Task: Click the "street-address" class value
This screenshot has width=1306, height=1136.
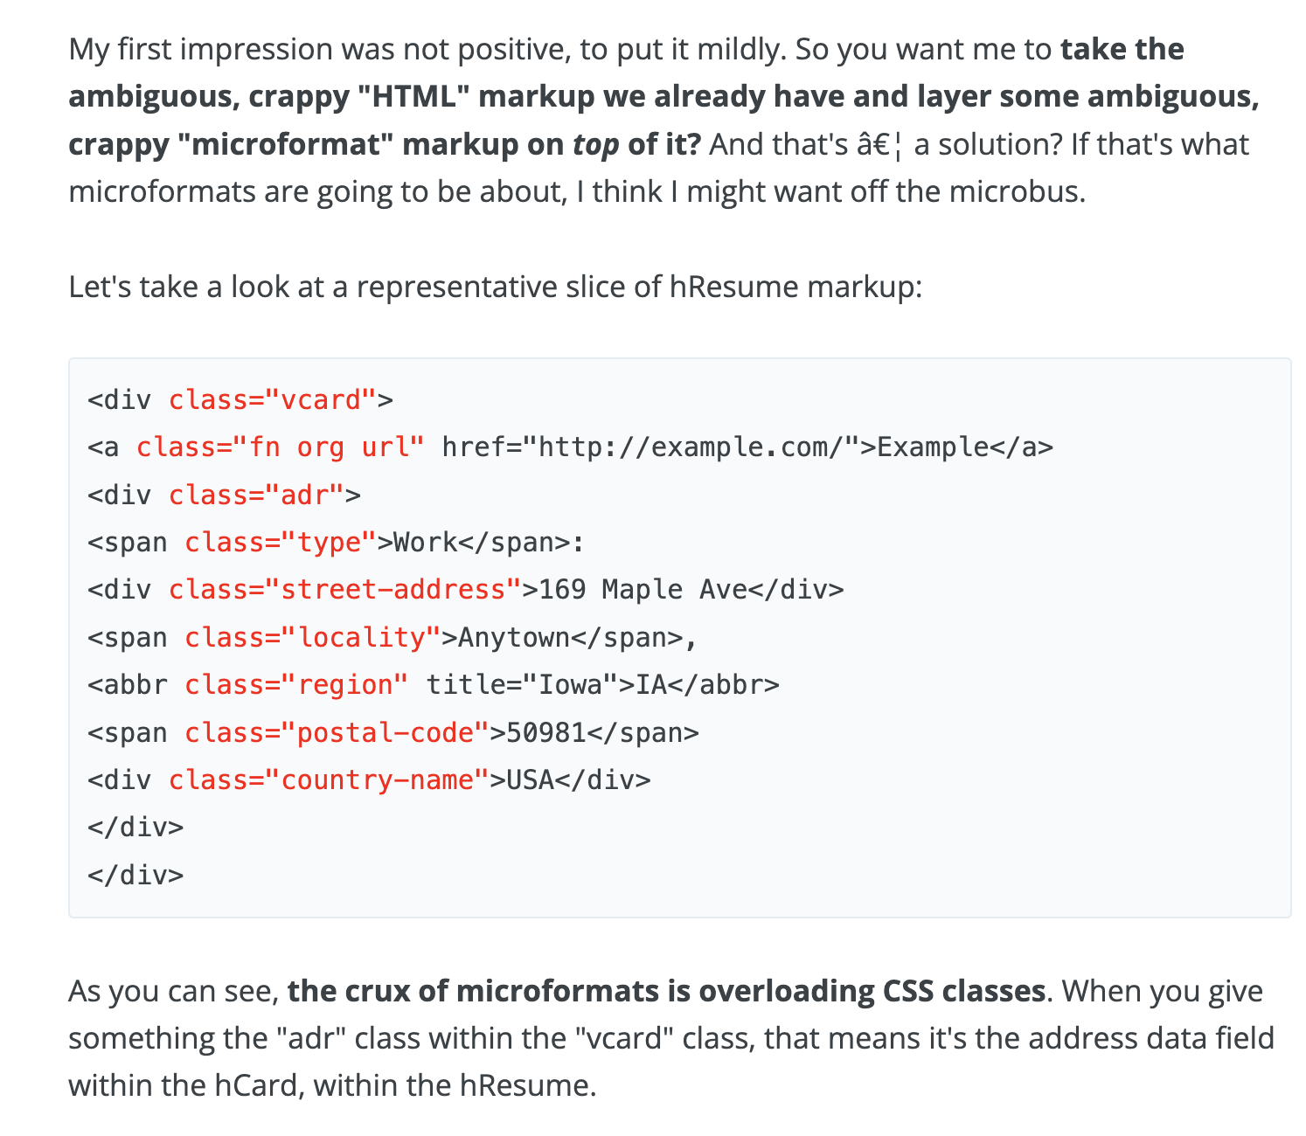Action: 393,590
